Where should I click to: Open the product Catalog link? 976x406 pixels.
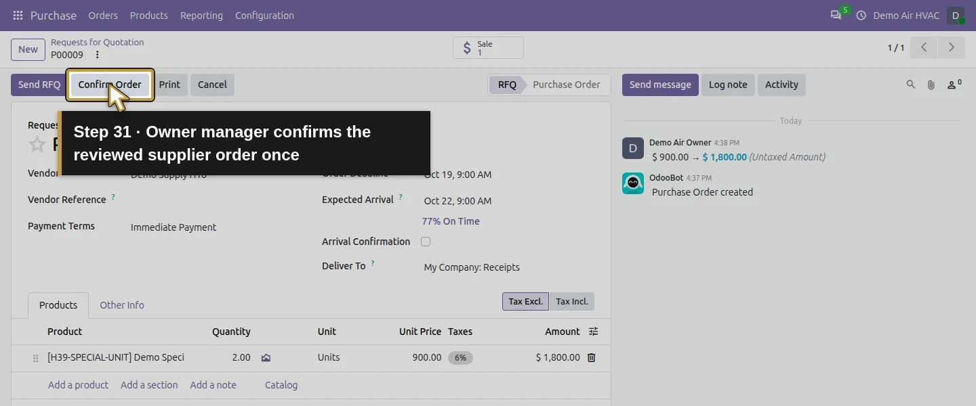281,385
